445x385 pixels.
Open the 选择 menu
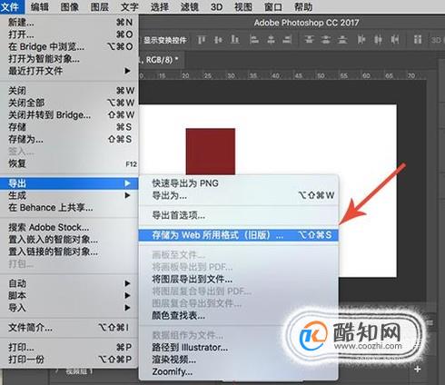click(160, 6)
